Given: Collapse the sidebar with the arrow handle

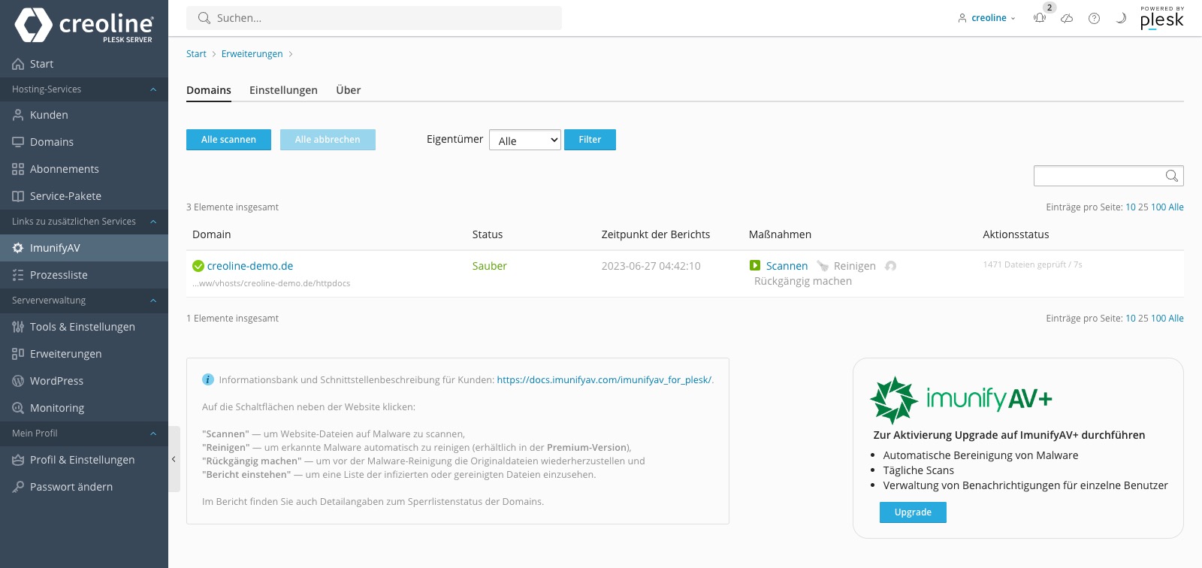Looking at the screenshot, I should pyautogui.click(x=174, y=459).
